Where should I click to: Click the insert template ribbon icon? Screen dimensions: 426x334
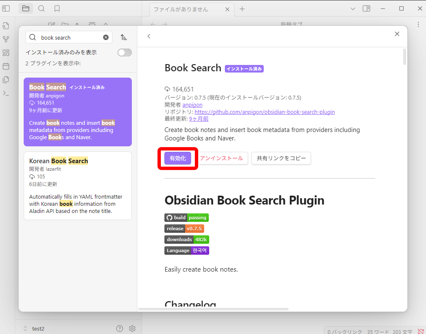(6, 80)
